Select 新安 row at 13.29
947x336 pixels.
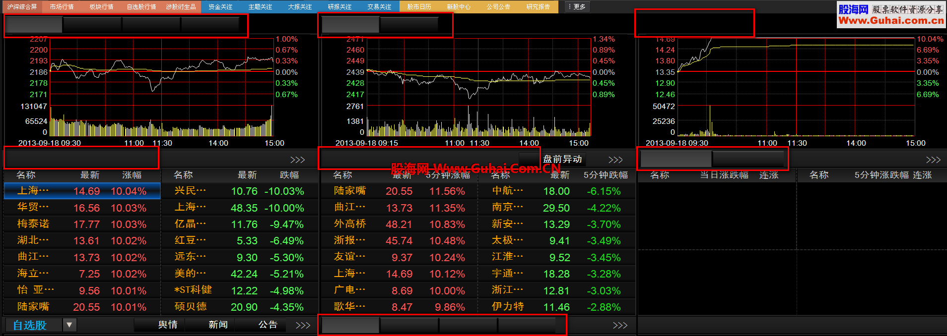557,224
